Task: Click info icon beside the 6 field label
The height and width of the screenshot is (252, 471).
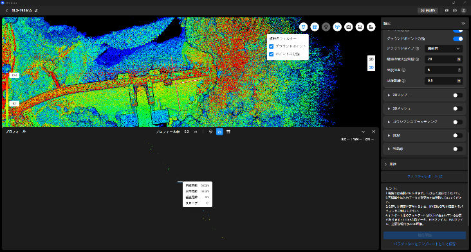Action: click(403, 70)
